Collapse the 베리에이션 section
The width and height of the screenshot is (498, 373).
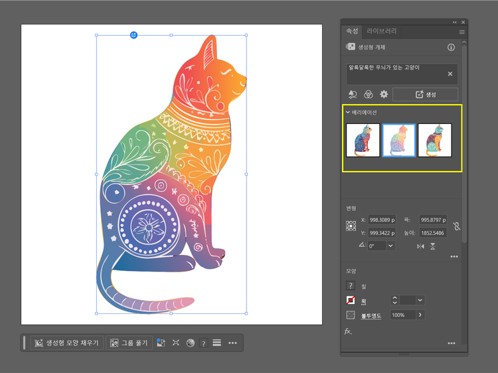tap(348, 113)
